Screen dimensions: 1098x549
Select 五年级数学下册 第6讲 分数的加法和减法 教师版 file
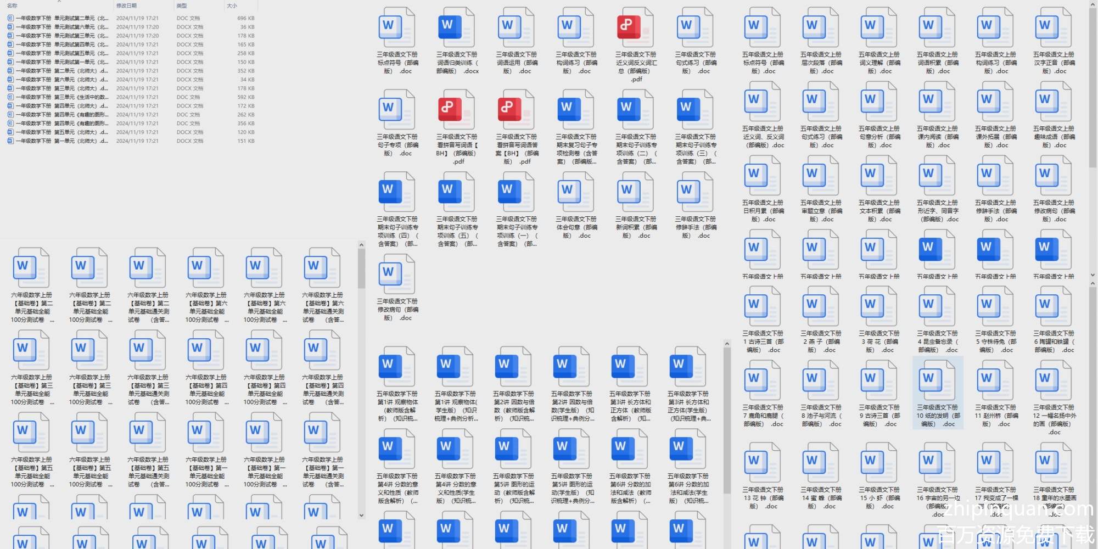(x=630, y=467)
